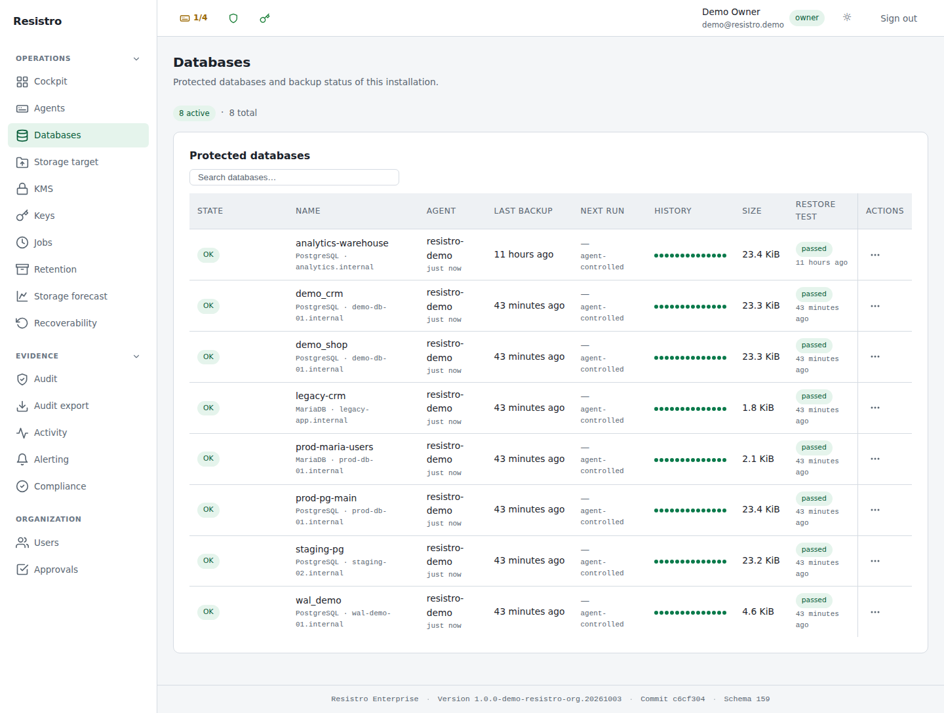
Task: Open the Cockpit grid icon in sidebar
Action: pos(22,82)
